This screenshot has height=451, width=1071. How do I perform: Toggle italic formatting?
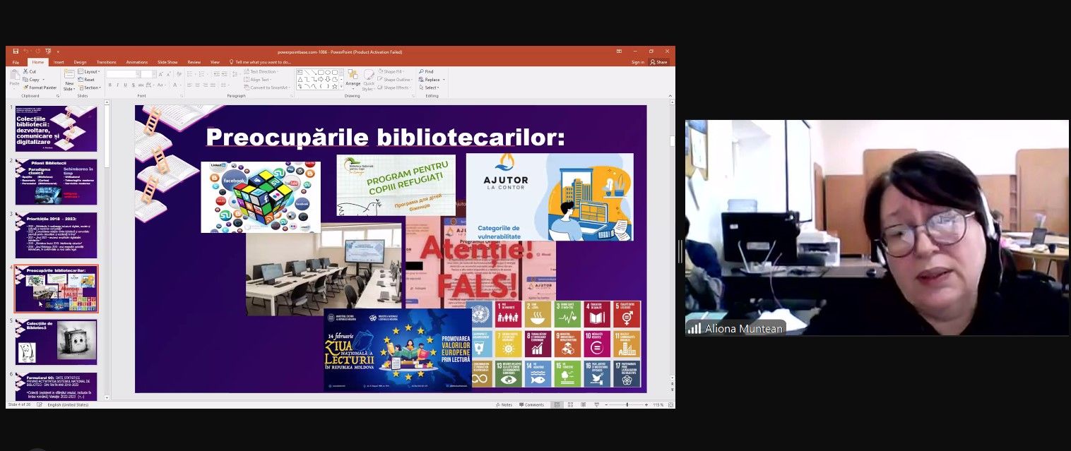[x=117, y=85]
